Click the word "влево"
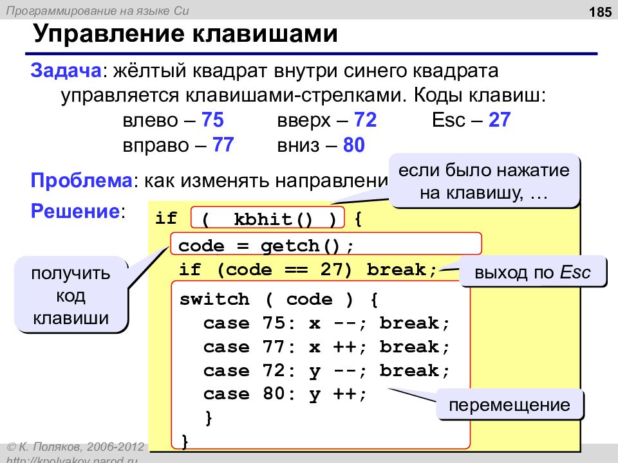This screenshot has width=618, height=463. click(150, 120)
